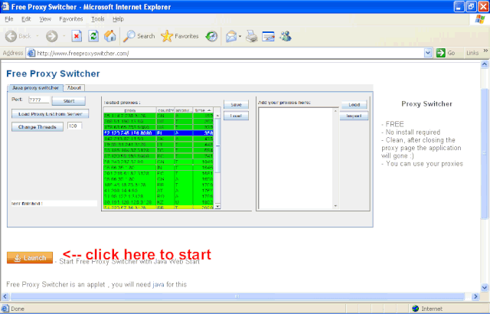Click the horizontal scrollbar right arrow
The width and height of the screenshot is (490, 314).
pyautogui.click(x=475, y=296)
